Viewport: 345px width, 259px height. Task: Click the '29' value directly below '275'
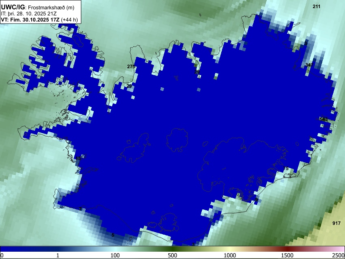tap(129, 86)
